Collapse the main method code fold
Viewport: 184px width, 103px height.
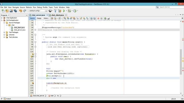pyautogui.click(x=35, y=42)
